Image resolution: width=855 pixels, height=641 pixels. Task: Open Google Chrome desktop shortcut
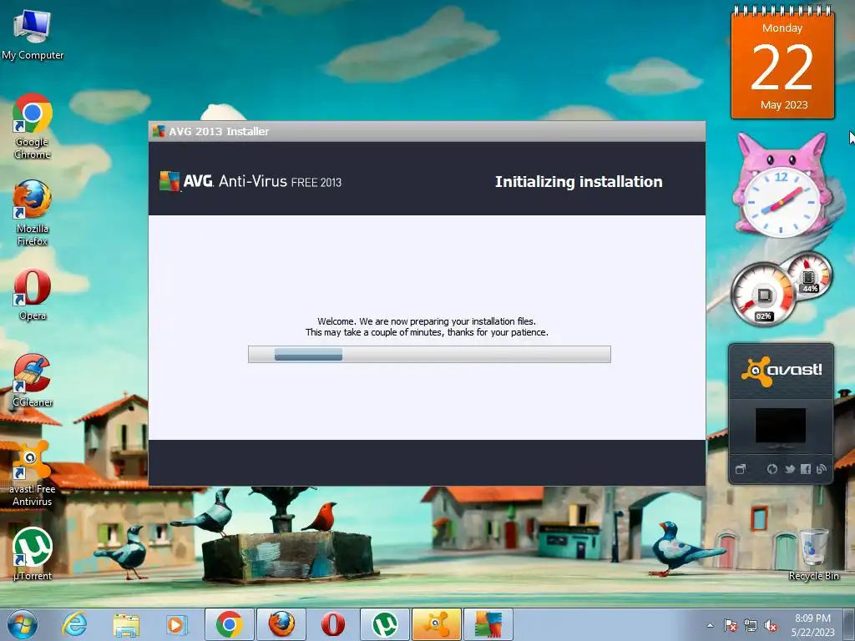pos(33,127)
